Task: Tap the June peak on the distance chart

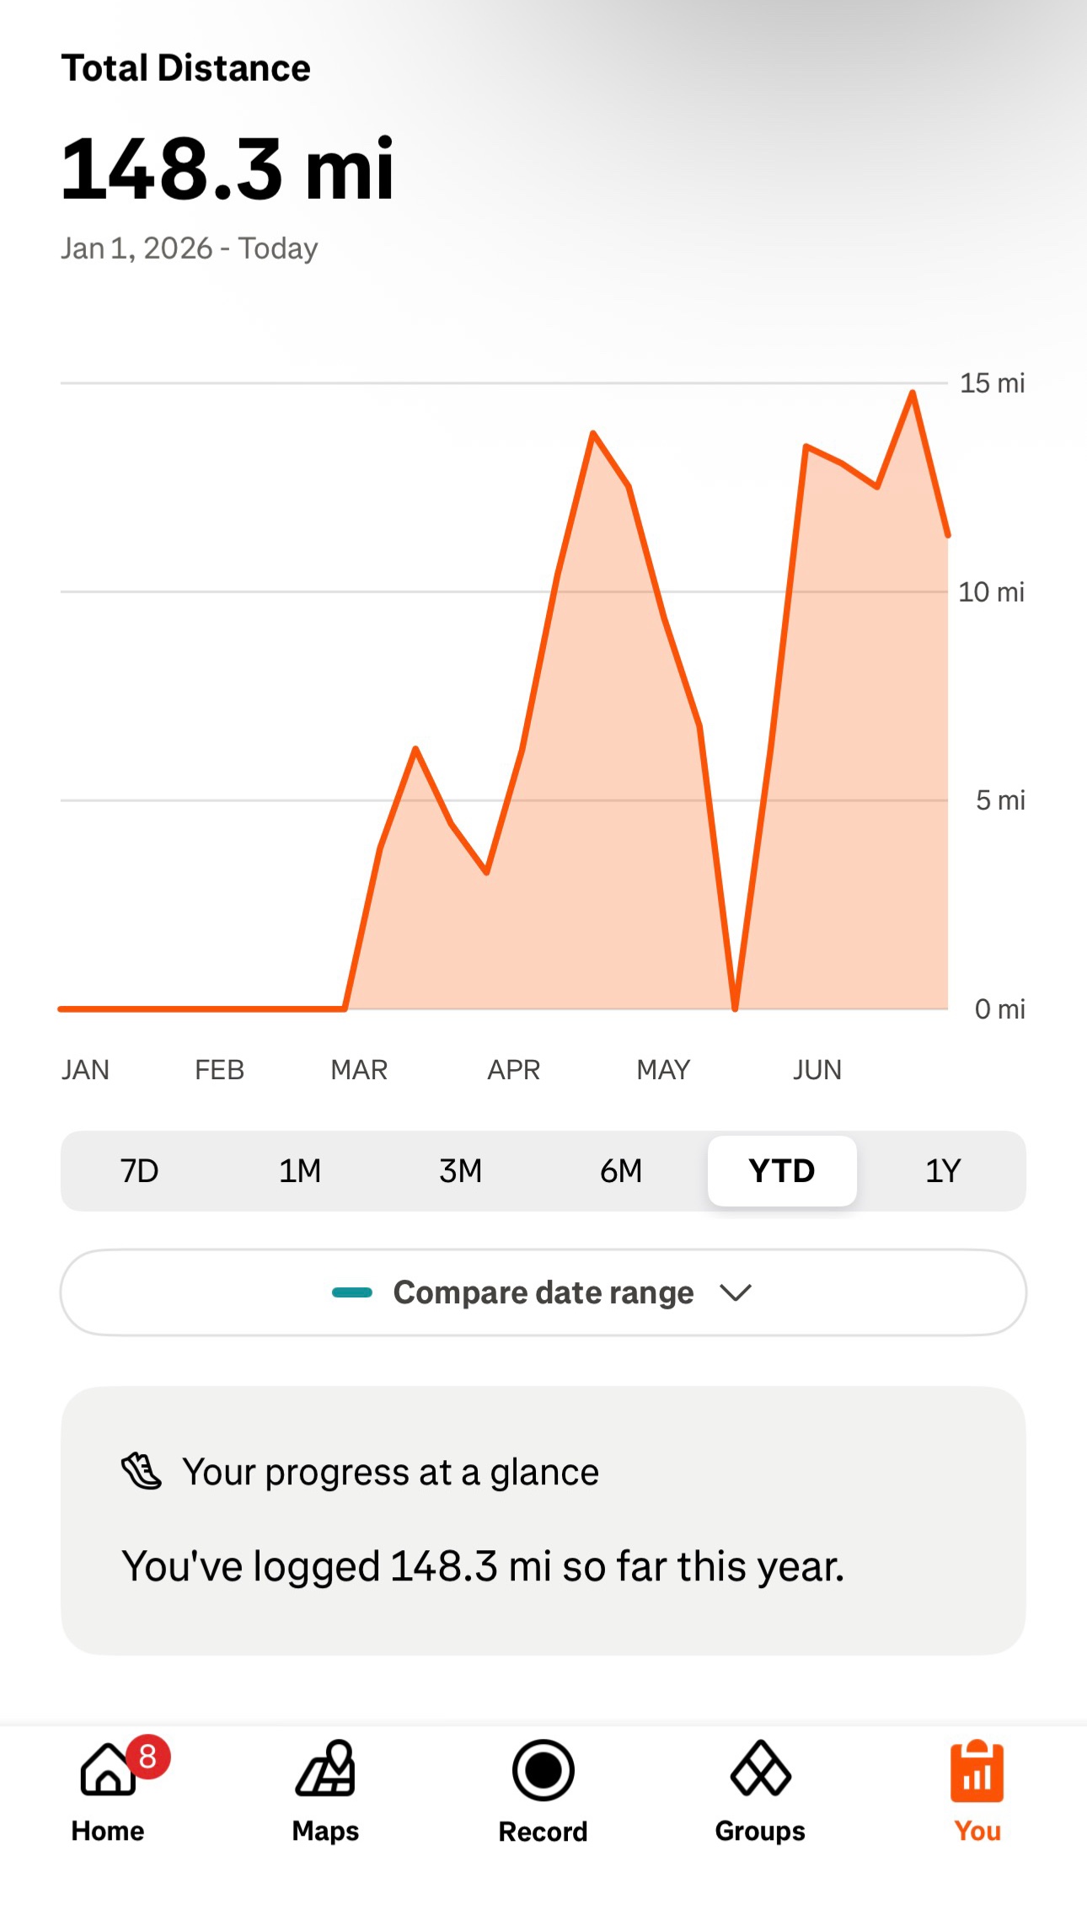Action: pyautogui.click(x=913, y=393)
